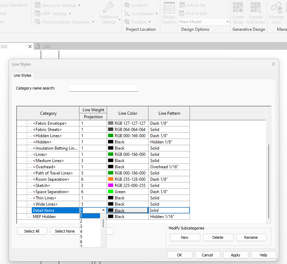Expand Additional Settings dropdown arrow

pyautogui.click(x=120, y=19)
